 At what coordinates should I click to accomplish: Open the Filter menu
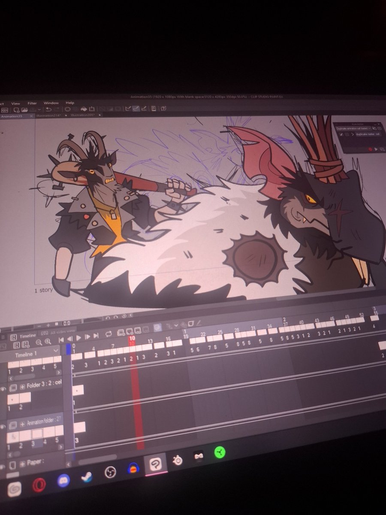coord(32,103)
